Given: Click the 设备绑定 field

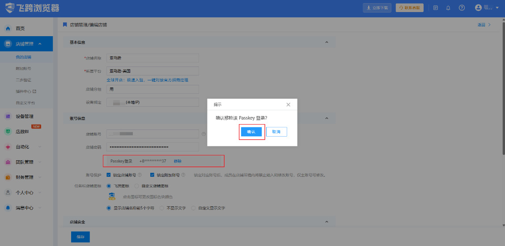Looking at the screenshot, I should click(153, 102).
